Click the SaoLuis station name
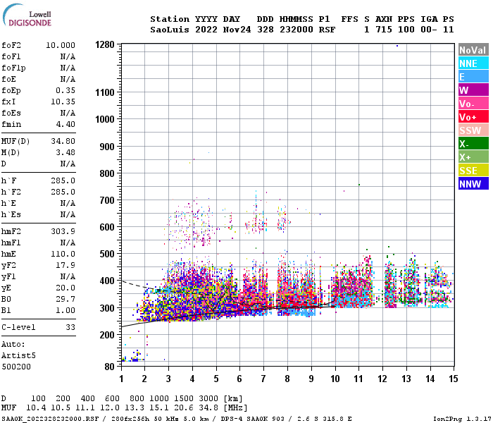 click(x=170, y=30)
